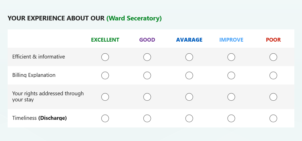Choose Good for Your rights addressed row
The width and height of the screenshot is (302, 141).
coord(147,97)
